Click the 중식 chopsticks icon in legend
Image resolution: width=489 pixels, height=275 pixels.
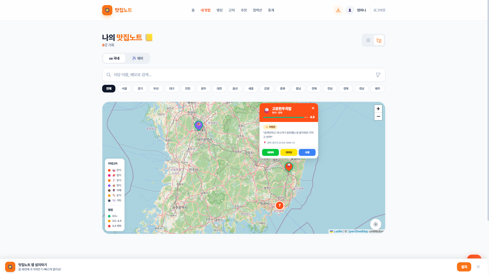coord(114,181)
